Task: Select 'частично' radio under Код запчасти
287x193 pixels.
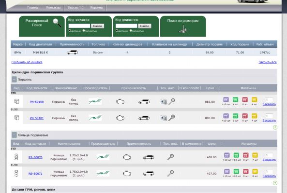Action: pos(70,30)
